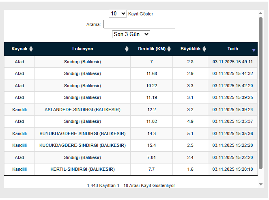Click sort arrows beside Derinlik (KM)
269x200 pixels.
[169, 49]
